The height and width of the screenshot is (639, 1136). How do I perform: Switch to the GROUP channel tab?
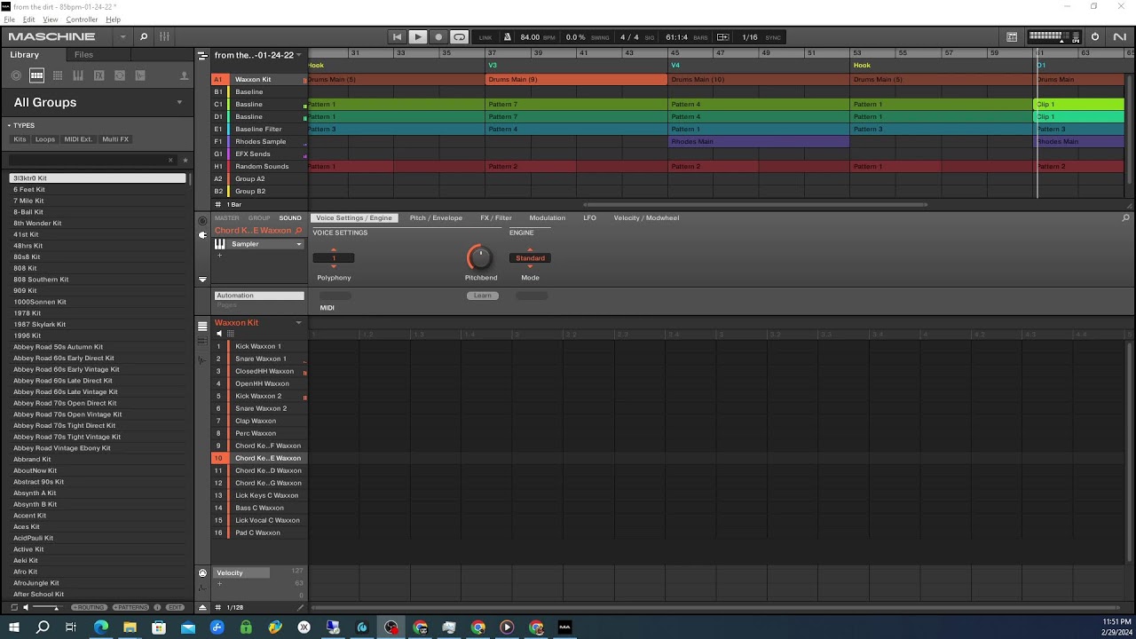(x=259, y=218)
